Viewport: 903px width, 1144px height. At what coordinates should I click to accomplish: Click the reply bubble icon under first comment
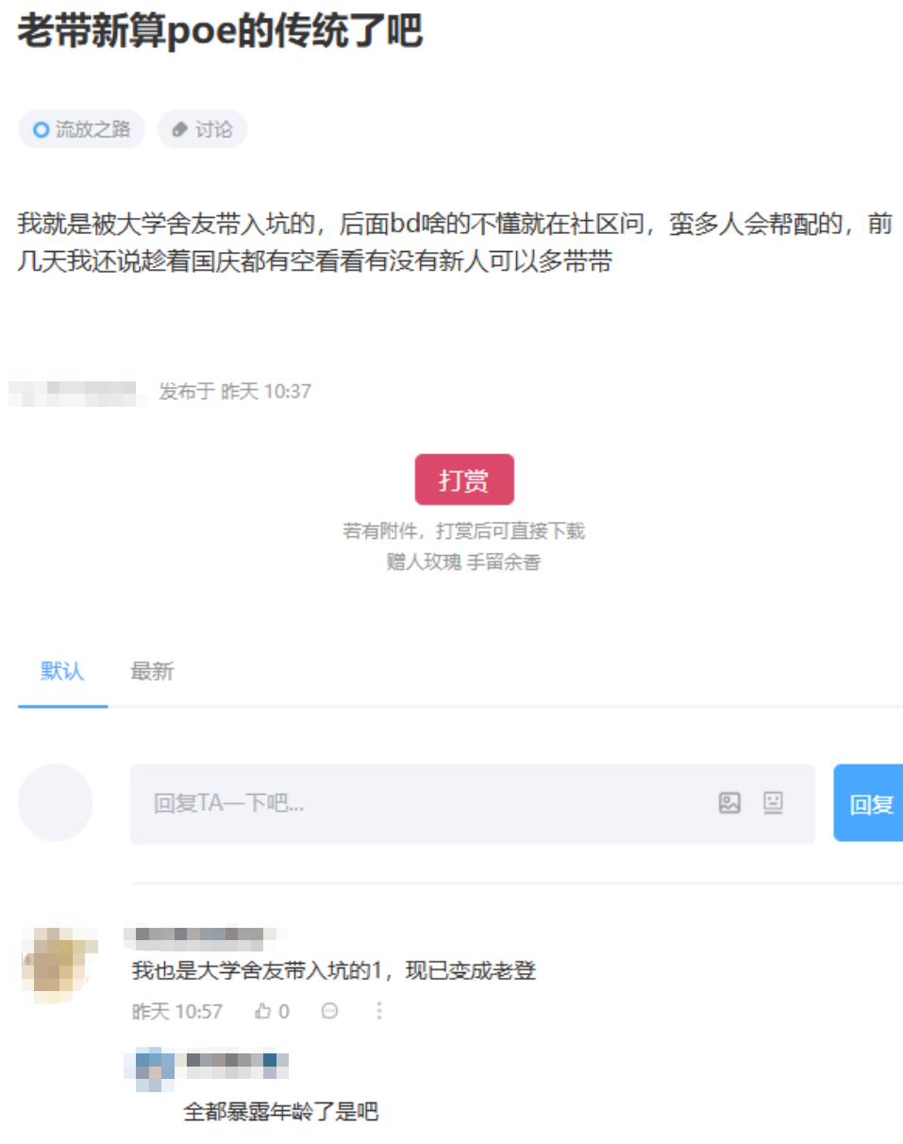[329, 1011]
